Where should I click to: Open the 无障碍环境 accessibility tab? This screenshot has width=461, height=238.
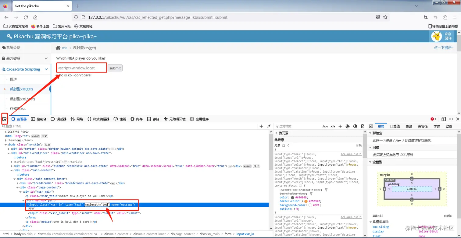coord(174,119)
